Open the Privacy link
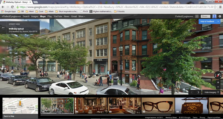The height and width of the screenshot is (119, 223). tap(202, 118)
